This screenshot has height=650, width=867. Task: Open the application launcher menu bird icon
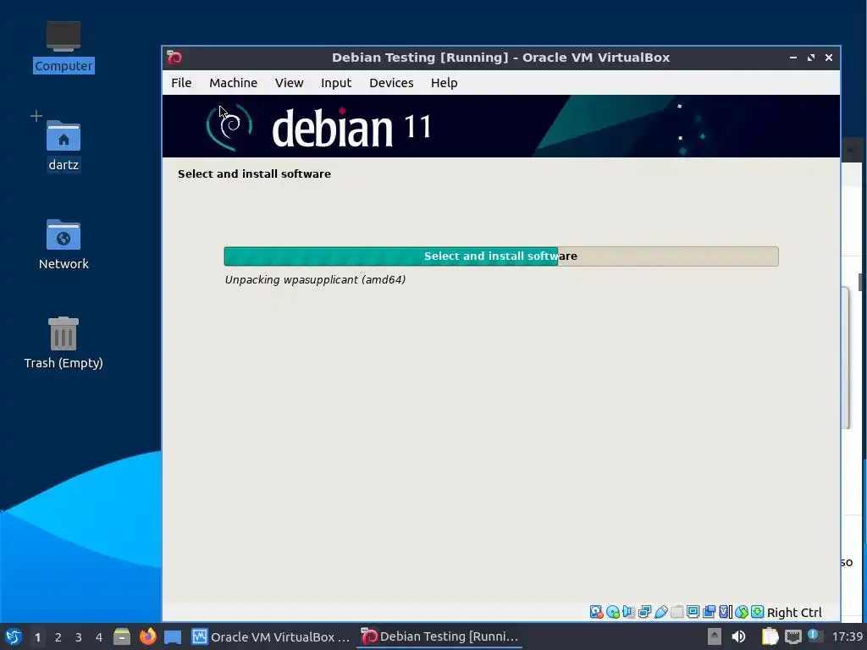point(14,636)
